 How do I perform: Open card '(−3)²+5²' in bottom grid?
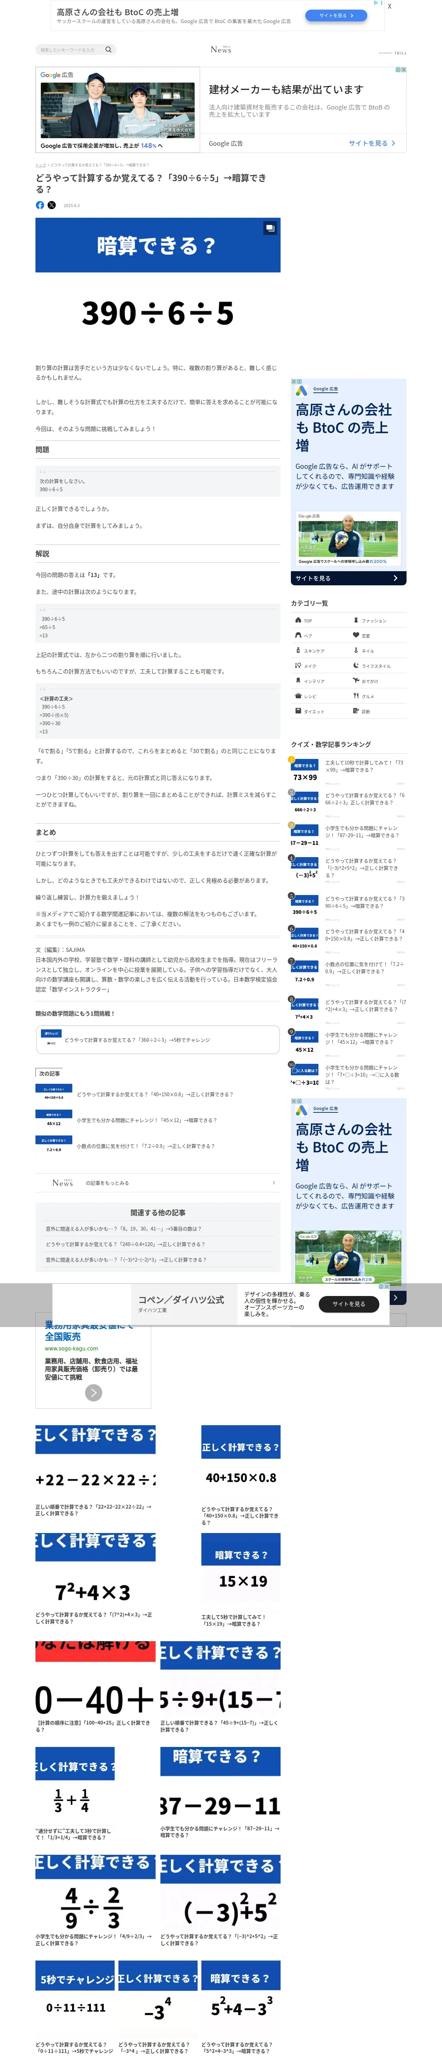pos(221,1901)
